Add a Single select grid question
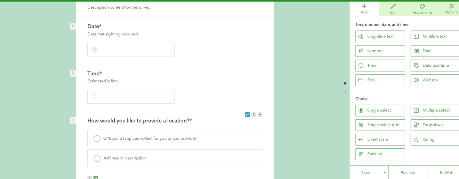Viewport: 459px width, 179px height. click(380, 125)
